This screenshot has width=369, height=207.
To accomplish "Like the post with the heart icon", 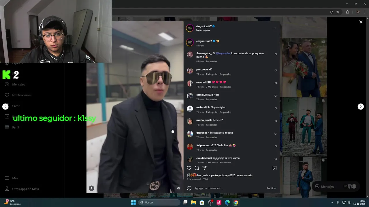I will (189, 168).
